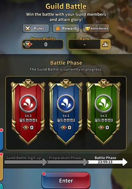
Task: Select the green guild banner emblem
Action: click(104, 104)
